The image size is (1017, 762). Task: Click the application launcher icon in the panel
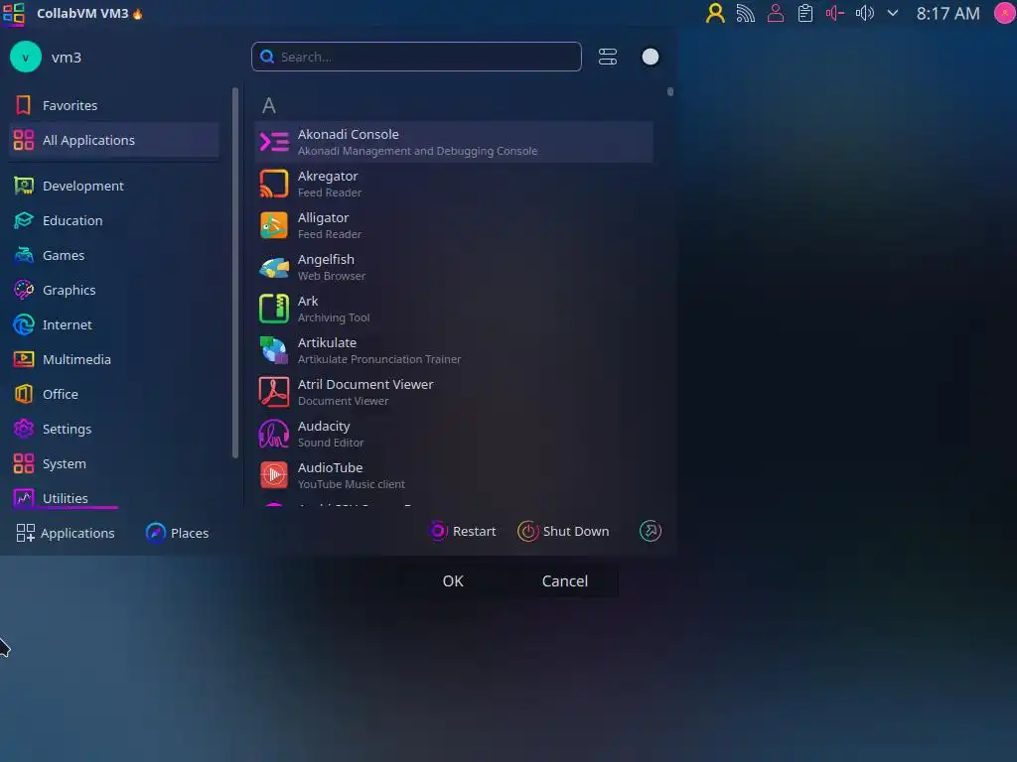tap(14, 14)
